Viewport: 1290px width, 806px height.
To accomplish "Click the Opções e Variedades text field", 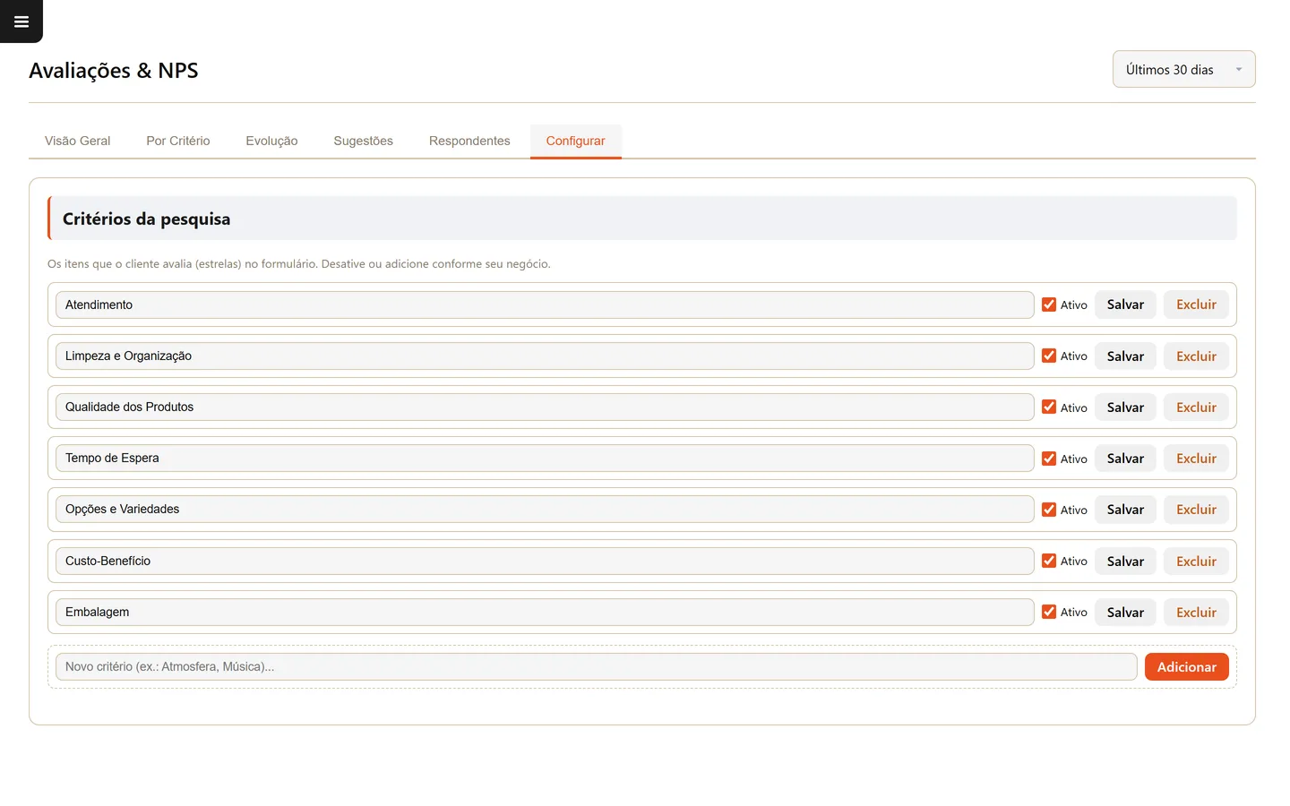I will pos(545,510).
